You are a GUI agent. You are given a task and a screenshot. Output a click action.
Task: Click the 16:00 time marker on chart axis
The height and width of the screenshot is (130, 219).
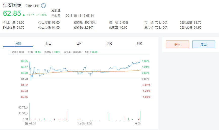coord(137,124)
